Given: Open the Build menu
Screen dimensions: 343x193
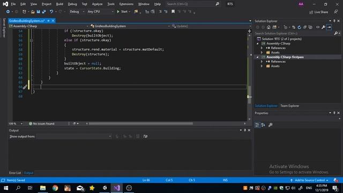Looking at the screenshot, I should click(x=59, y=4).
